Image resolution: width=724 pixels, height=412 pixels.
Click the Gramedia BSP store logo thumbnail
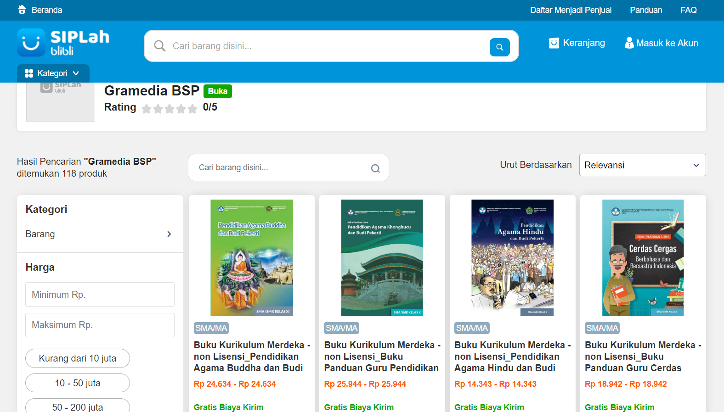(61, 102)
